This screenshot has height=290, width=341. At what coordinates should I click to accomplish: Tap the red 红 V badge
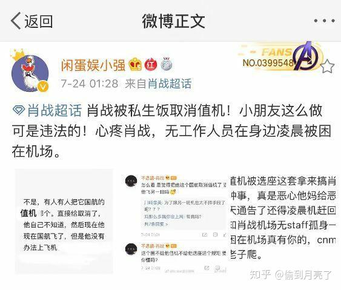point(151,64)
